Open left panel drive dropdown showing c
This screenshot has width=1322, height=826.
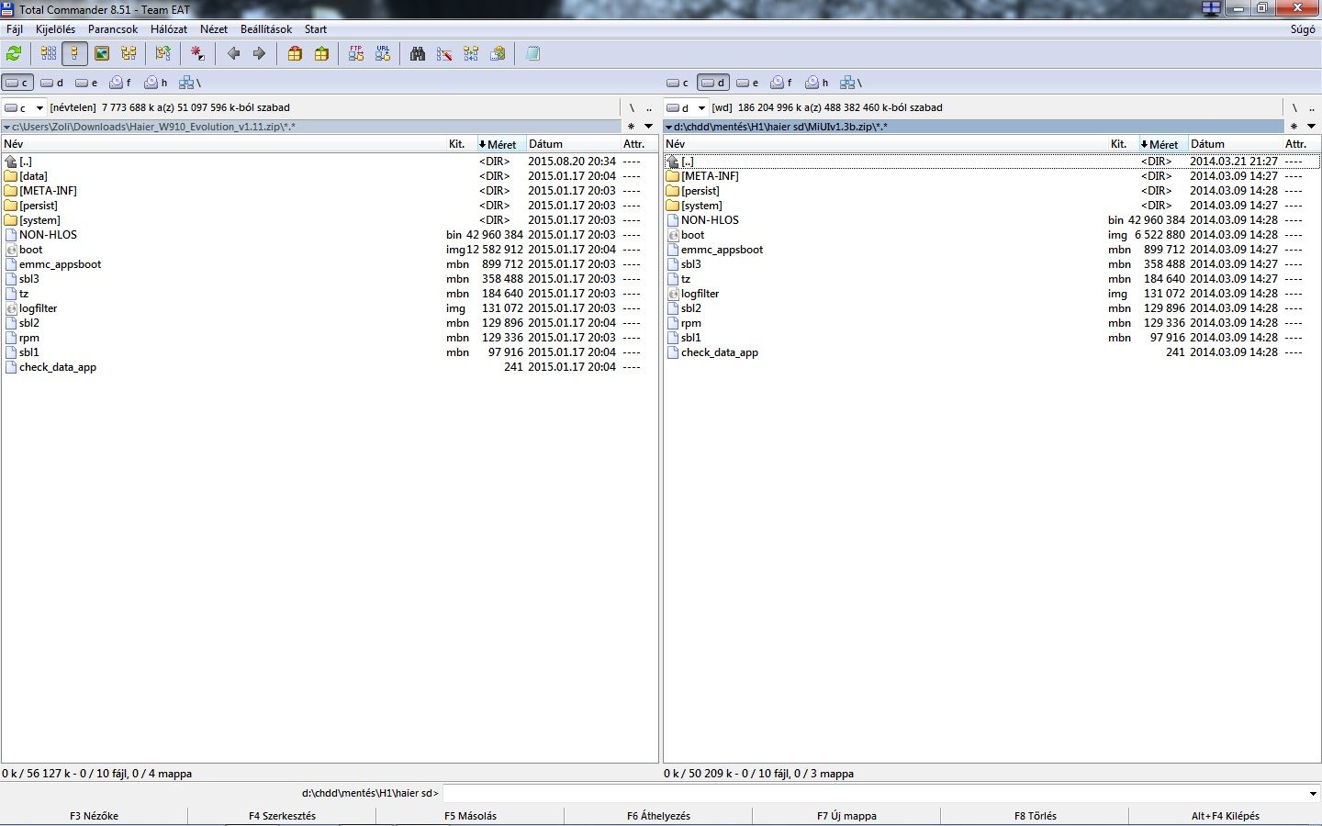tap(24, 107)
